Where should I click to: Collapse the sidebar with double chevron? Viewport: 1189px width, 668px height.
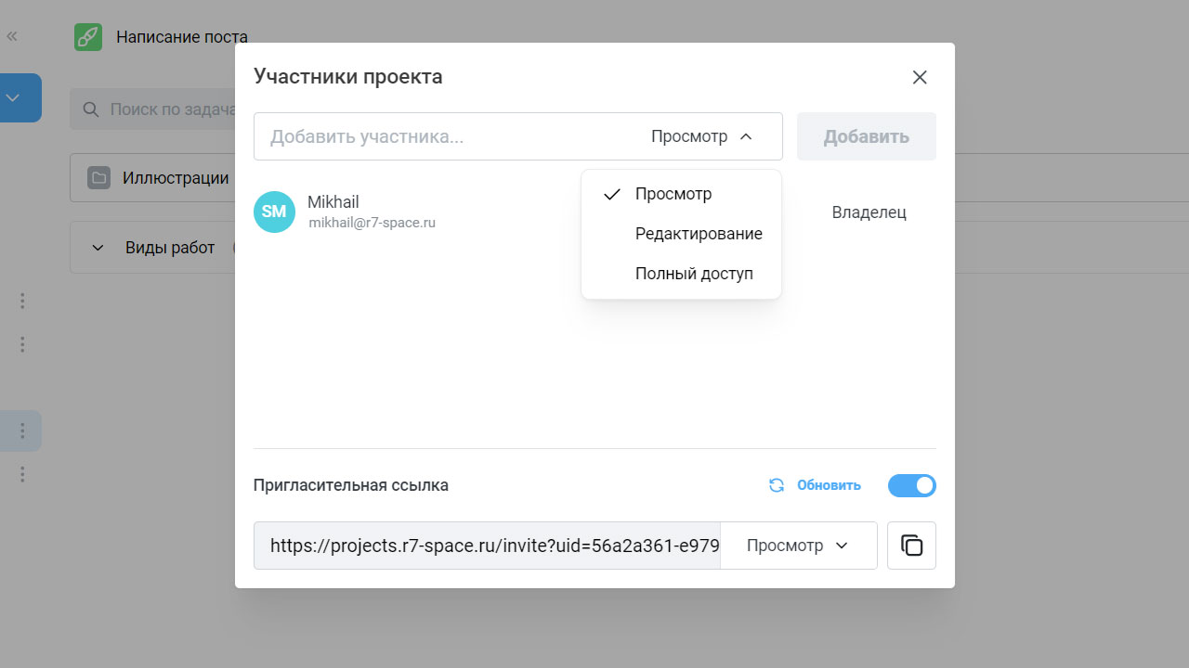(x=12, y=36)
